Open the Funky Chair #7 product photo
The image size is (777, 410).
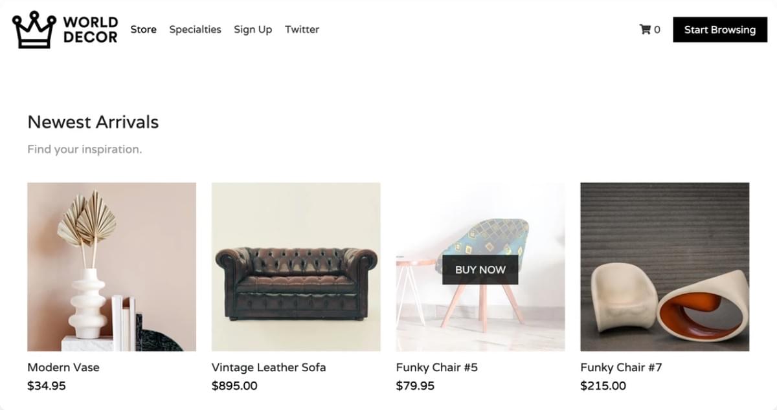tap(664, 267)
